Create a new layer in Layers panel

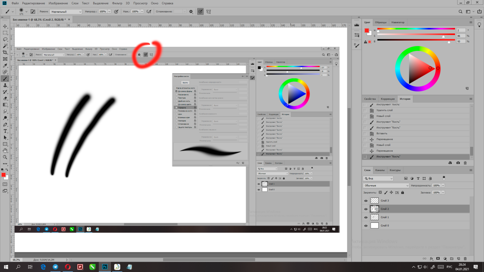pyautogui.click(x=459, y=258)
